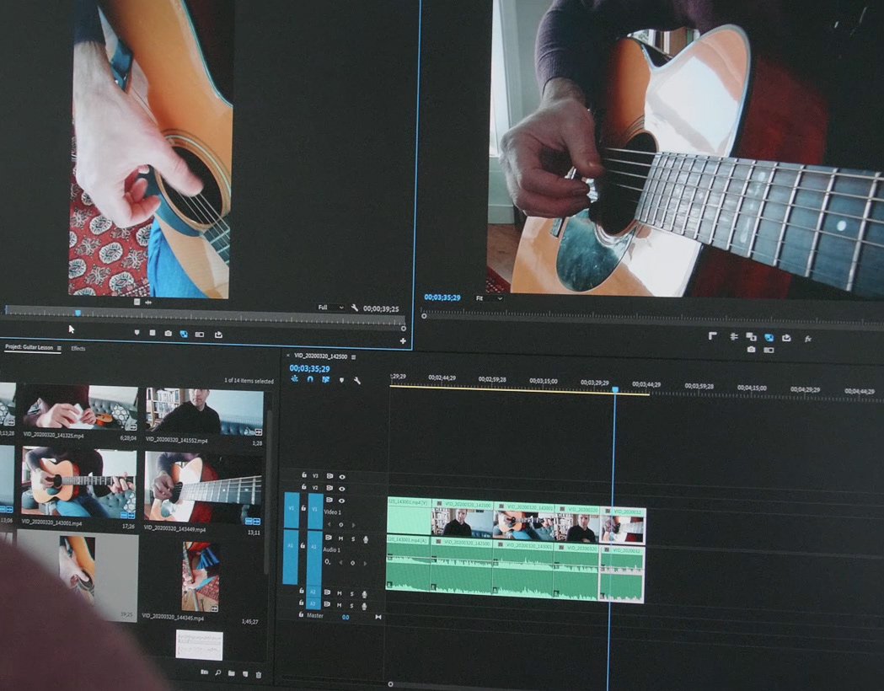Screen dimensions: 884x691
Task: Hide the V2 track with its eye icon
Action: (x=341, y=488)
